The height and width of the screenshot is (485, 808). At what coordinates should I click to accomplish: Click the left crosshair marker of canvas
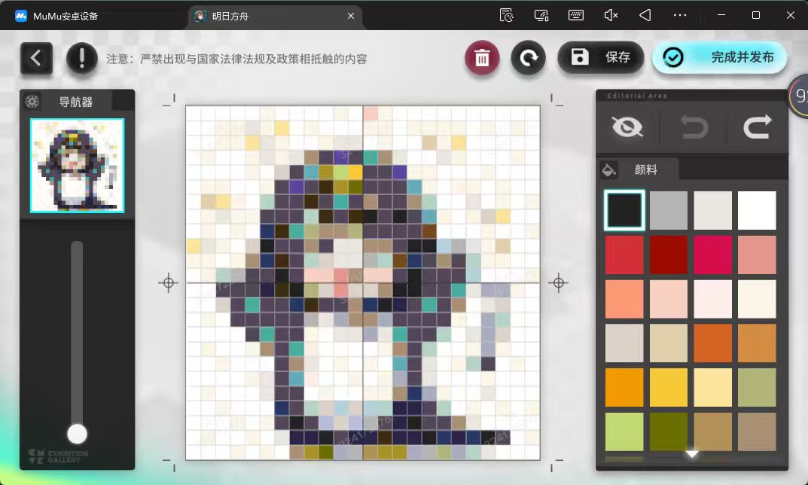tap(168, 283)
